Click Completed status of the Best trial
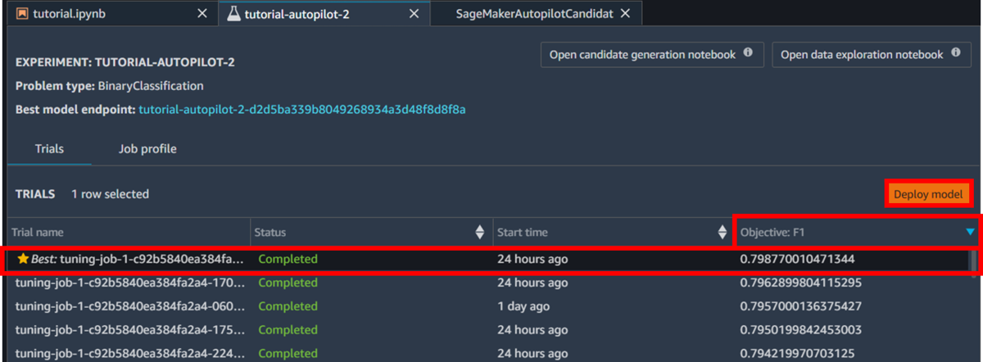Image resolution: width=983 pixels, height=362 pixels. click(288, 259)
